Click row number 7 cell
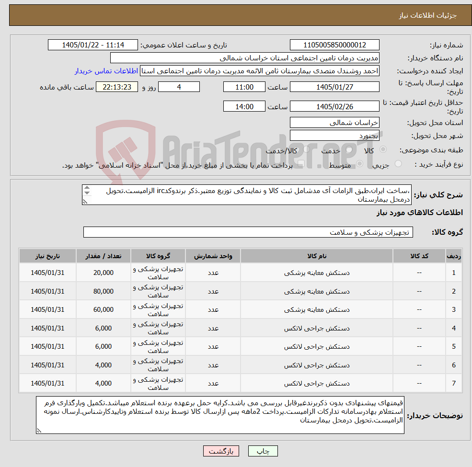 point(454,383)
